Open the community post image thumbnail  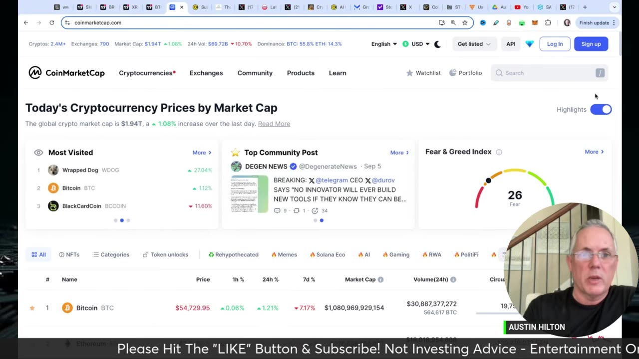coord(249,194)
